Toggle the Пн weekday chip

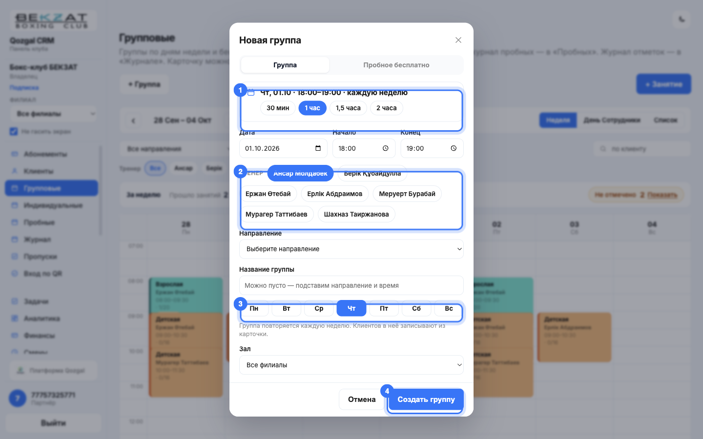254,308
